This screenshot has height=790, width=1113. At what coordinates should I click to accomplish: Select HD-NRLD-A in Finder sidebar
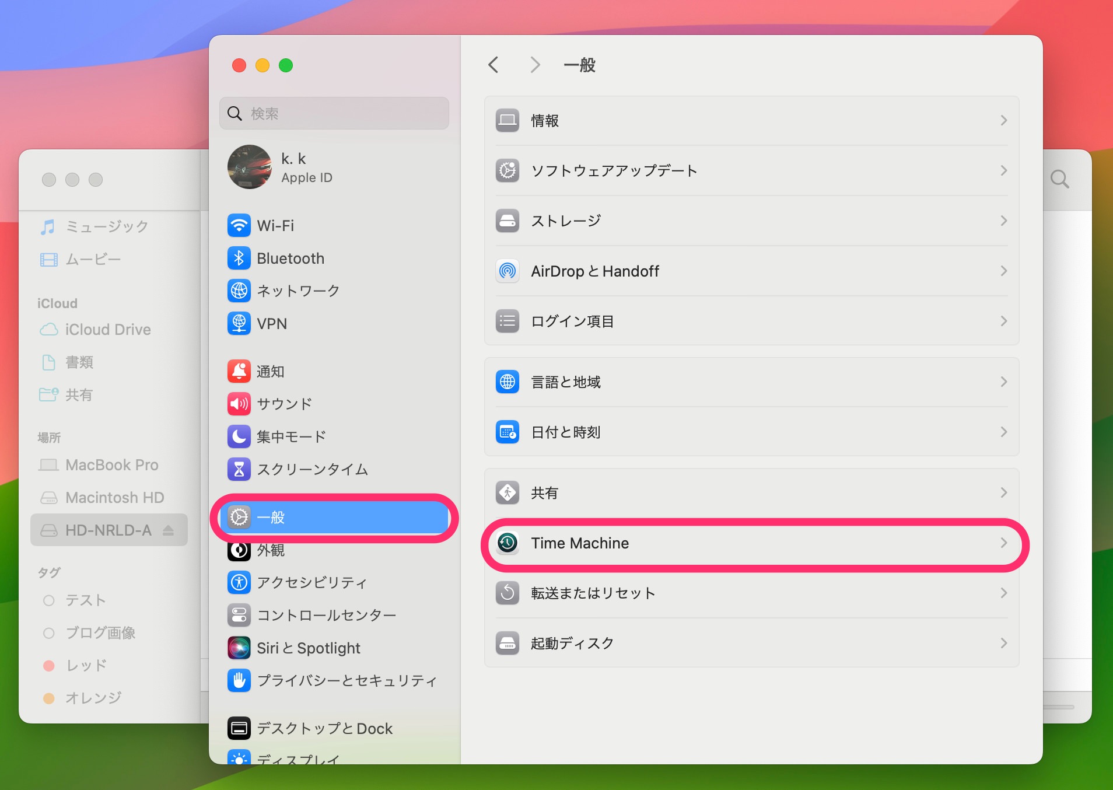(109, 530)
